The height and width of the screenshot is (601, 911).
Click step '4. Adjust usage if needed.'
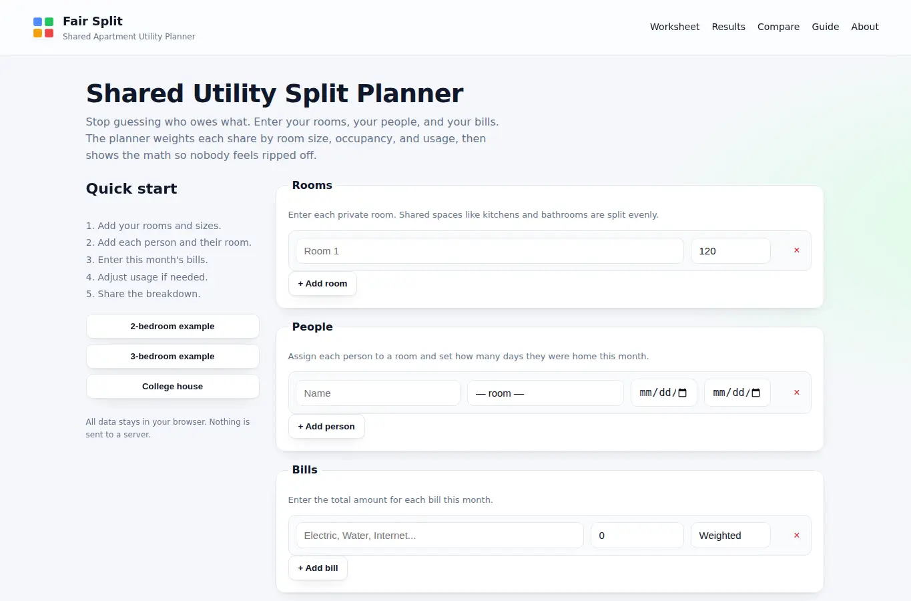(147, 277)
